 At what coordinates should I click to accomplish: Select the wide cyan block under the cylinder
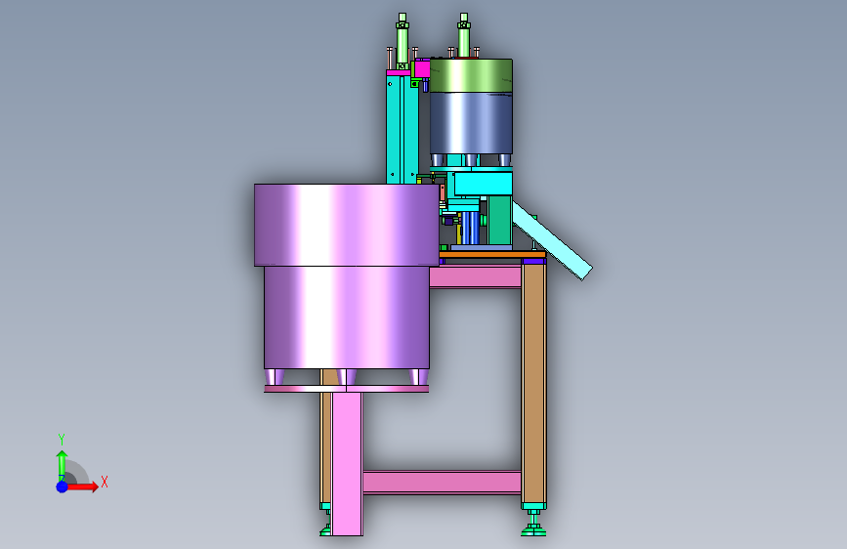tap(483, 184)
